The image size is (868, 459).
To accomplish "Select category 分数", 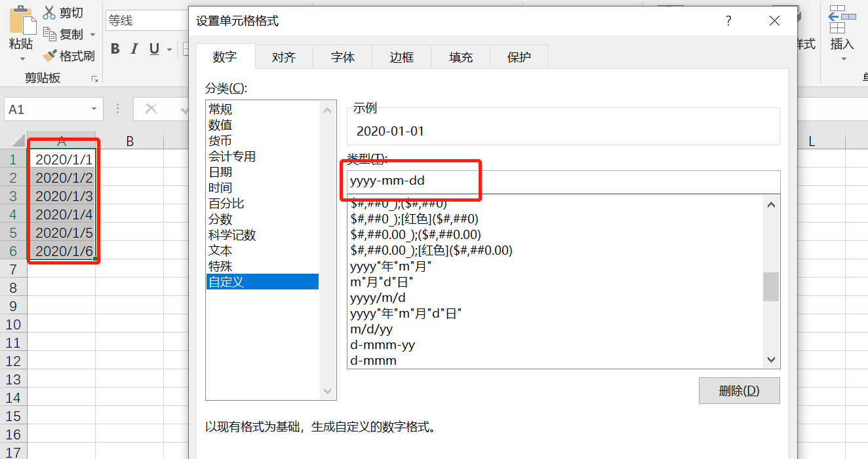I will (262, 219).
